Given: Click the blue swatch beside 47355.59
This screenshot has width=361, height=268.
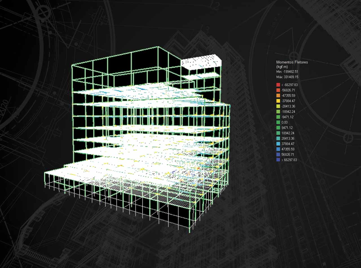Looking at the screenshot, I should (278, 149).
